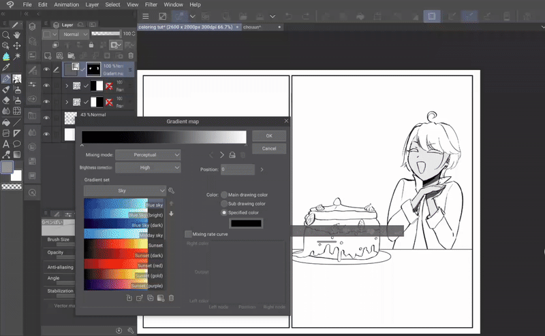This screenshot has height=336, width=545.
Task: Go to next gradient node arrow
Action: coord(221,155)
